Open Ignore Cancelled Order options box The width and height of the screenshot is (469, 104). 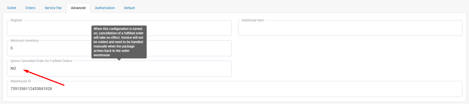119,69
